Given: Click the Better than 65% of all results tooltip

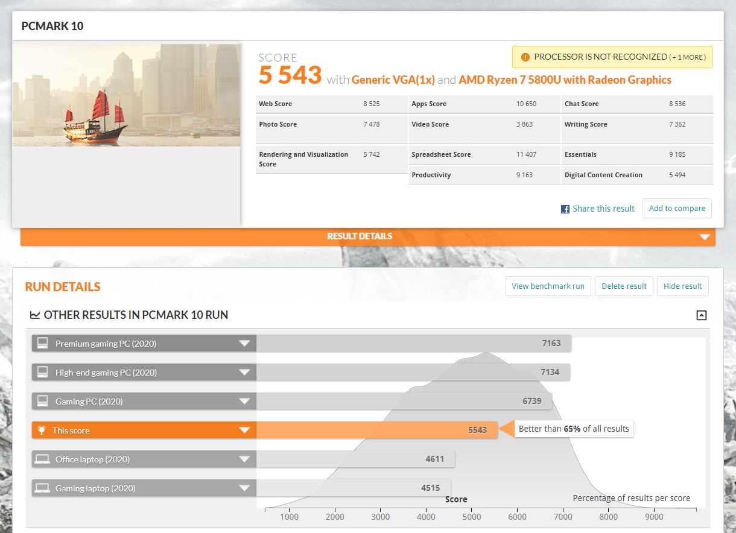Looking at the screenshot, I should point(573,429).
